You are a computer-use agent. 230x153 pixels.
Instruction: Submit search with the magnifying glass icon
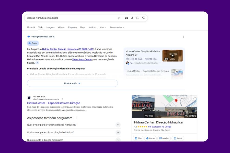tap(143, 18)
